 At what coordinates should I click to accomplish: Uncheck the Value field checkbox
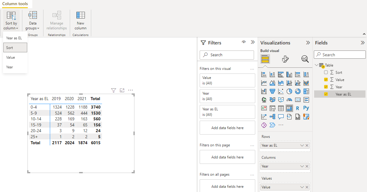326,80
